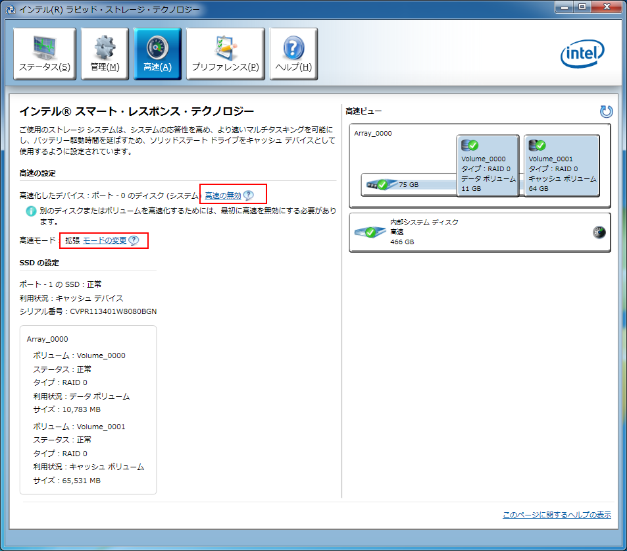Click the refresh icon in 高速ビュー
627x551 pixels.
click(x=606, y=111)
